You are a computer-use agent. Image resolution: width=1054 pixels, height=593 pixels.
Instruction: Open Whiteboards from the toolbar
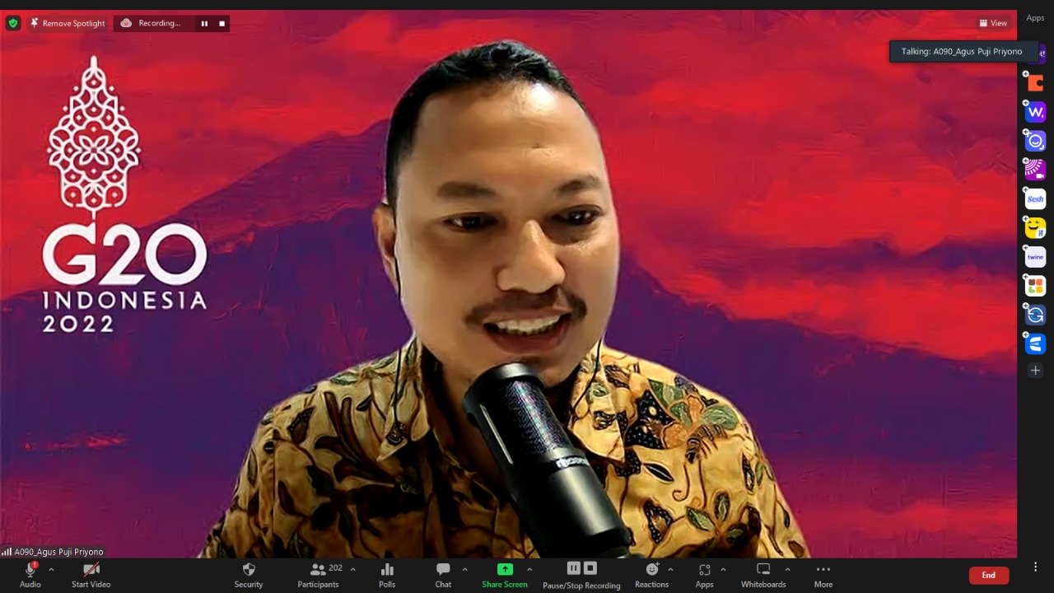pos(763,570)
